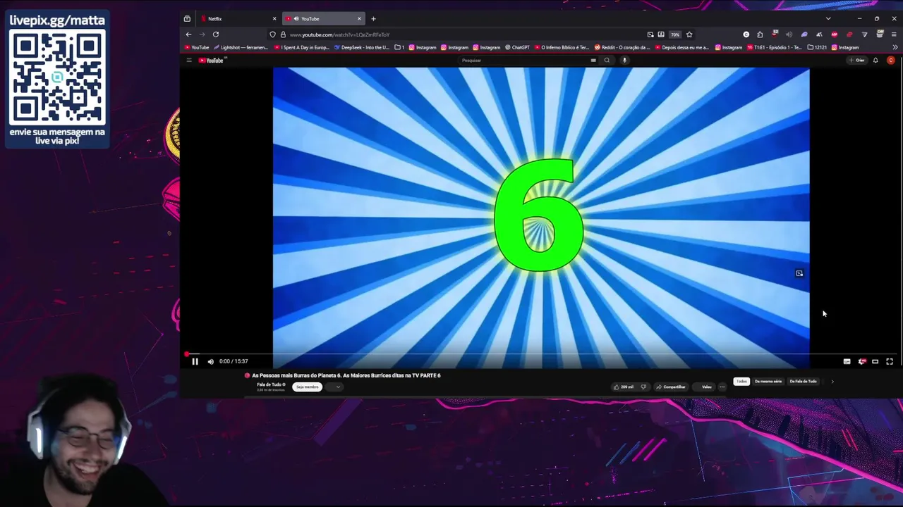The image size is (903, 507).
Task: Open the purple bird extension icon
Action: click(x=804, y=35)
